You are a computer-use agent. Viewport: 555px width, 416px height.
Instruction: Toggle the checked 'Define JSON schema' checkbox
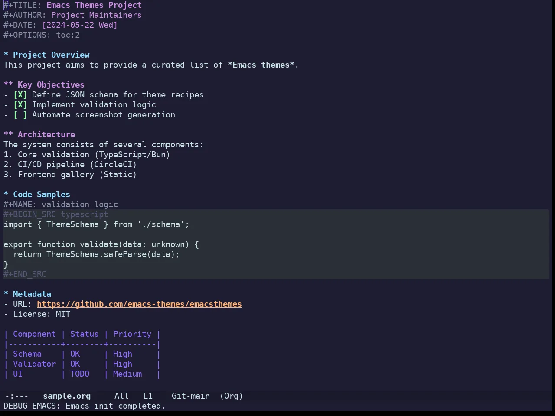click(x=20, y=95)
